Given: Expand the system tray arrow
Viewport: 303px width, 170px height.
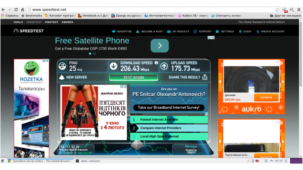Looking at the screenshot, I should coord(271,161).
